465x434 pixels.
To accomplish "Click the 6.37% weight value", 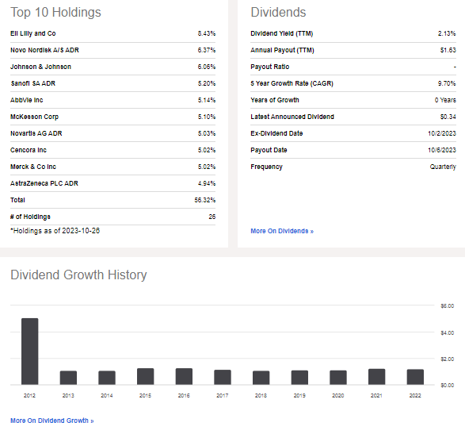I will click(207, 50).
